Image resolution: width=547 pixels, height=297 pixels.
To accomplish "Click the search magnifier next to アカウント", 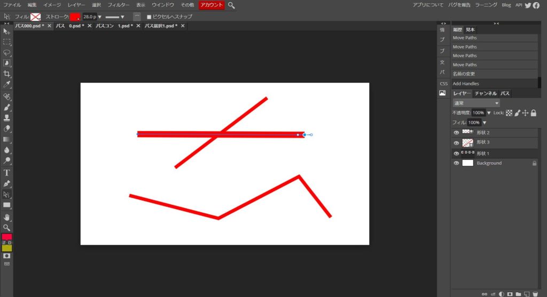I will coord(231,5).
